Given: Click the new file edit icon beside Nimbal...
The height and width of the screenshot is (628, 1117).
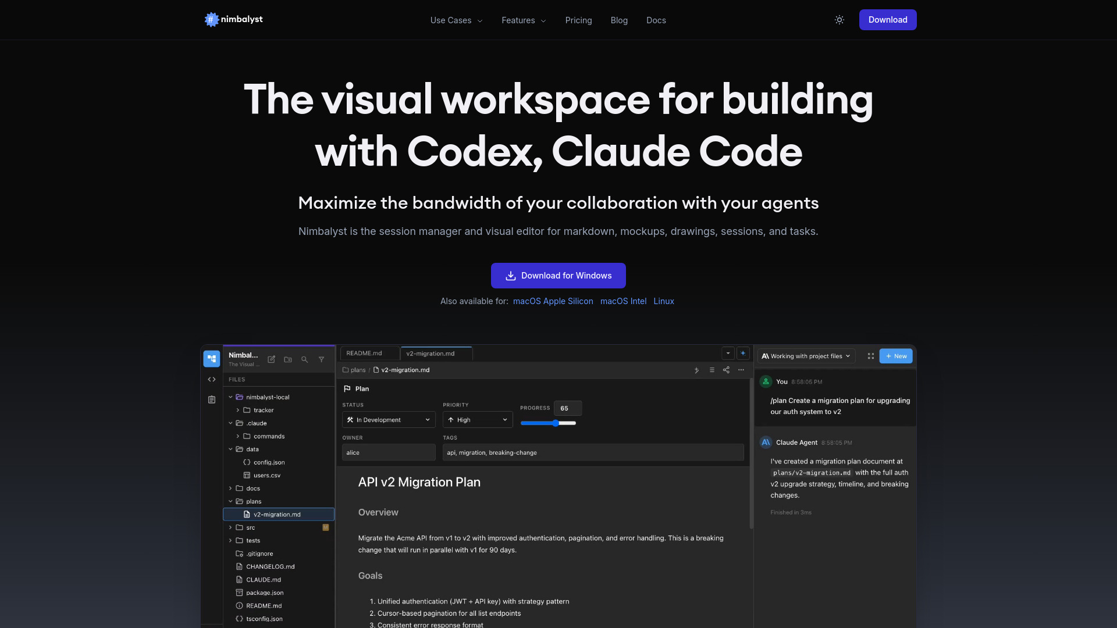Looking at the screenshot, I should (271, 359).
